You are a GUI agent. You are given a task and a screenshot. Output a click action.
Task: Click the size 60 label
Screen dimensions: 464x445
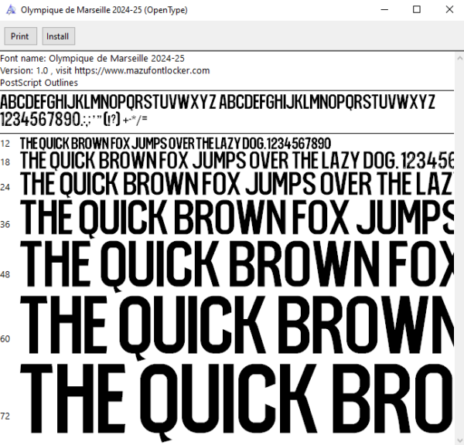5,338
